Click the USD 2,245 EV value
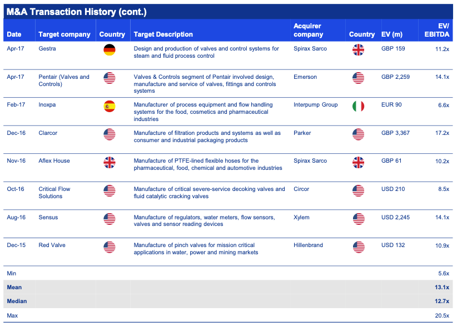The image size is (457, 327). [395, 217]
